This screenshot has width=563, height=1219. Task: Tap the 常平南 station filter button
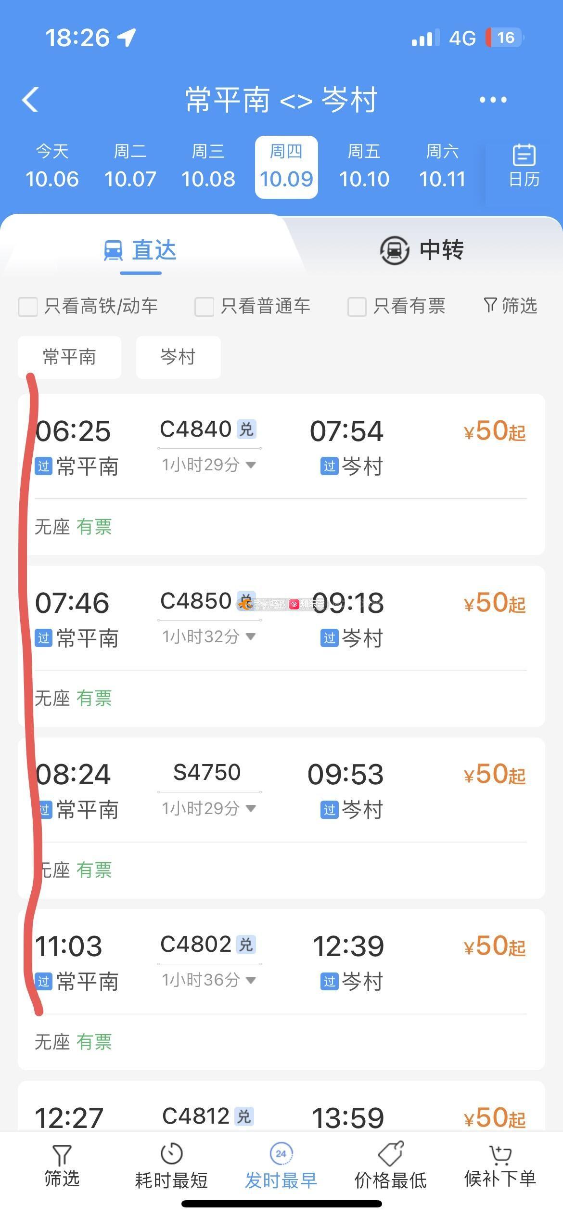(69, 357)
